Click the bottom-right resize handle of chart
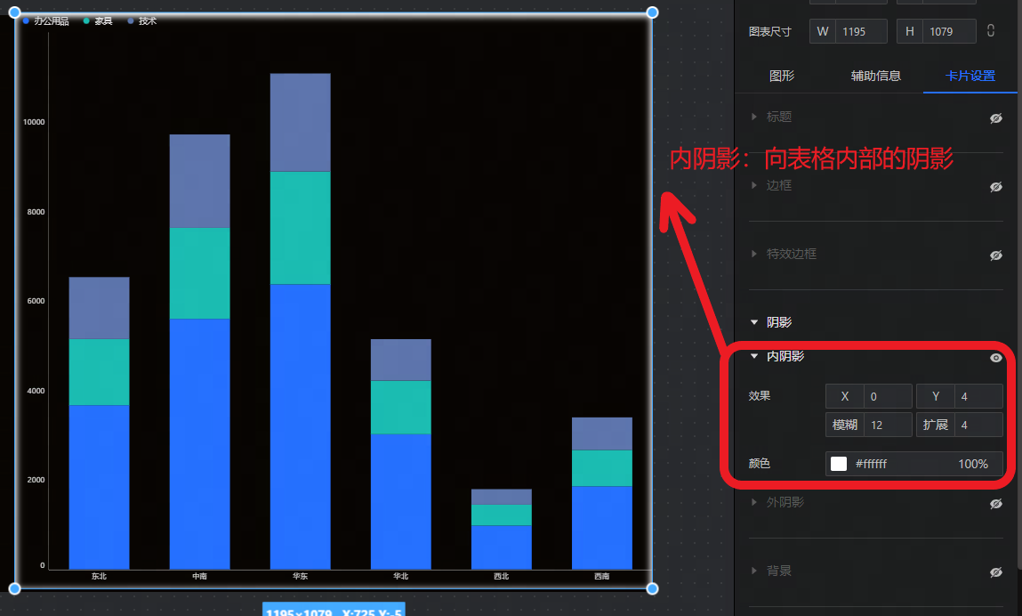This screenshot has width=1022, height=616. coord(652,588)
